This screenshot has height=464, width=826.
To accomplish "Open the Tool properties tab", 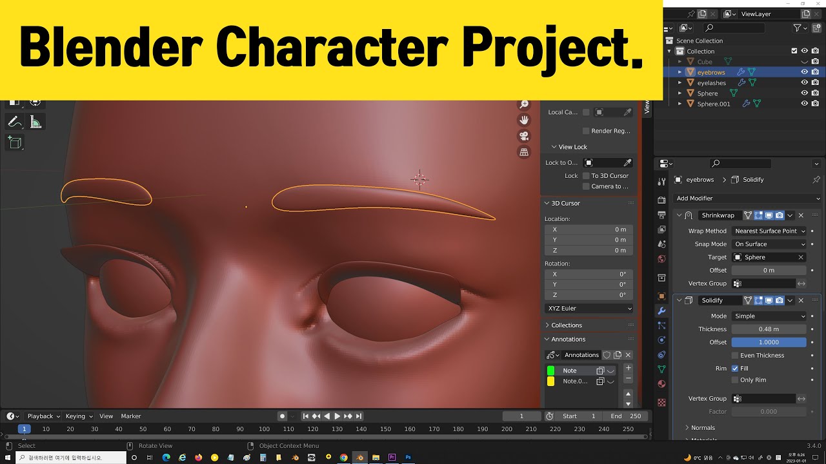I will [661, 182].
